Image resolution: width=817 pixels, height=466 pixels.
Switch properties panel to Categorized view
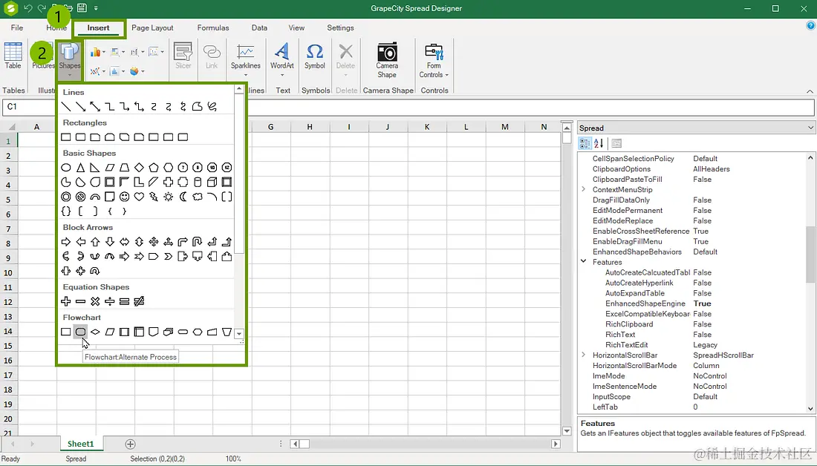tap(585, 143)
